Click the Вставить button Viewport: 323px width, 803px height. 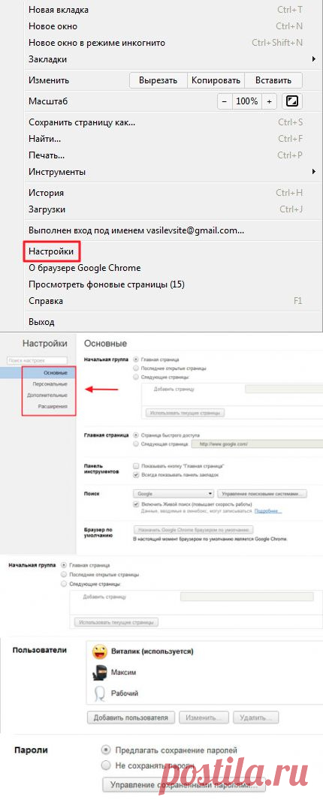tap(273, 80)
